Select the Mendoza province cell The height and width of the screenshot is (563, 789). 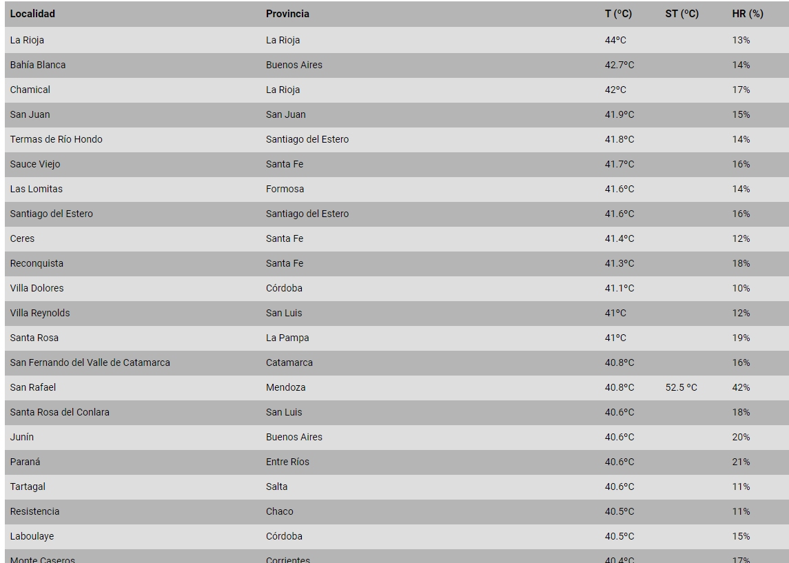point(285,387)
